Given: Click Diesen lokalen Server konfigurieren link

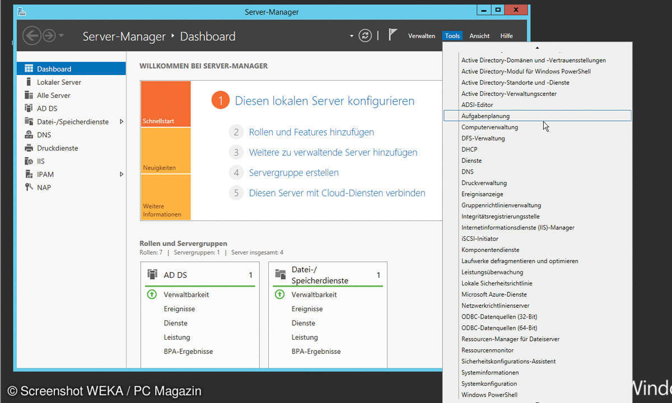Looking at the screenshot, I should pos(325,101).
